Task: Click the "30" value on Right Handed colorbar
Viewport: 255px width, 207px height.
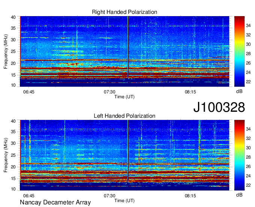Action: click(248, 44)
